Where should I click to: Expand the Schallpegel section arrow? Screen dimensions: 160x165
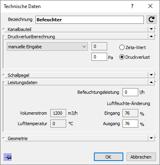[151, 75]
